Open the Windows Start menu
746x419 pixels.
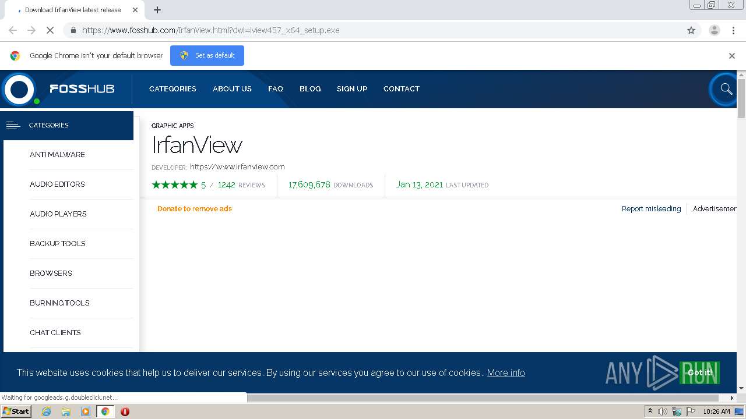click(x=16, y=411)
